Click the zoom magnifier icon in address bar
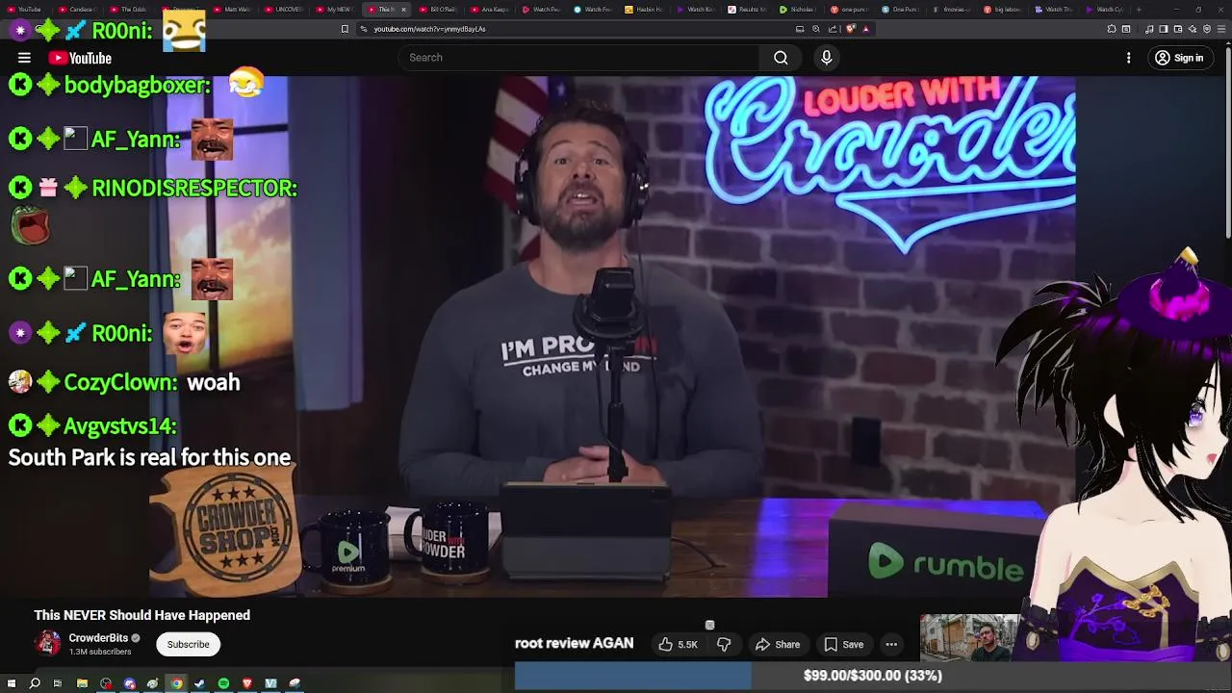Image resolution: width=1232 pixels, height=693 pixels. [816, 29]
